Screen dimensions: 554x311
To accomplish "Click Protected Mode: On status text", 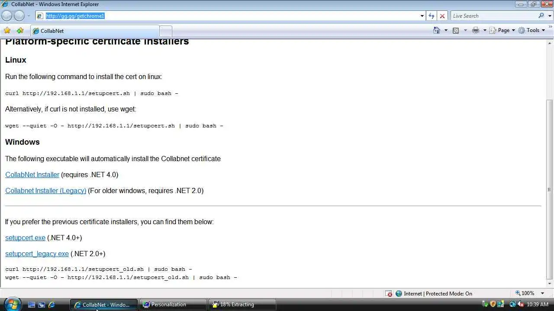I will pos(449,294).
